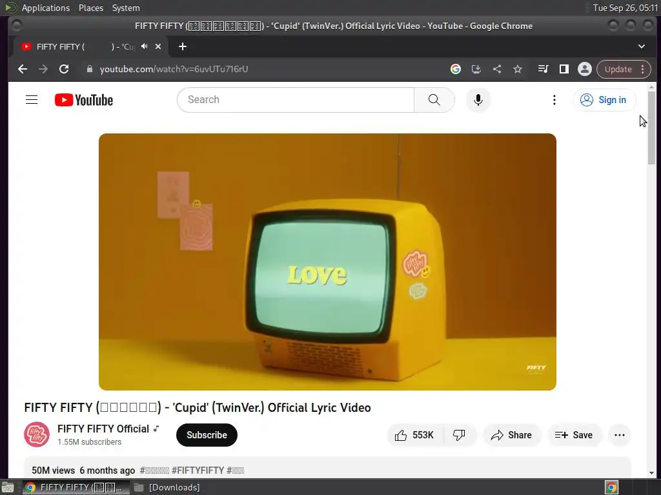661x495 pixels.
Task: Open the FIFTY FIFTY Official channel name
Action: point(103,429)
